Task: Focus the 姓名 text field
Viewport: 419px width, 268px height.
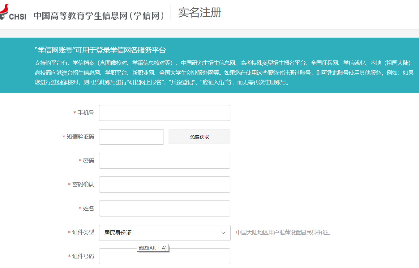Action: click(x=165, y=208)
